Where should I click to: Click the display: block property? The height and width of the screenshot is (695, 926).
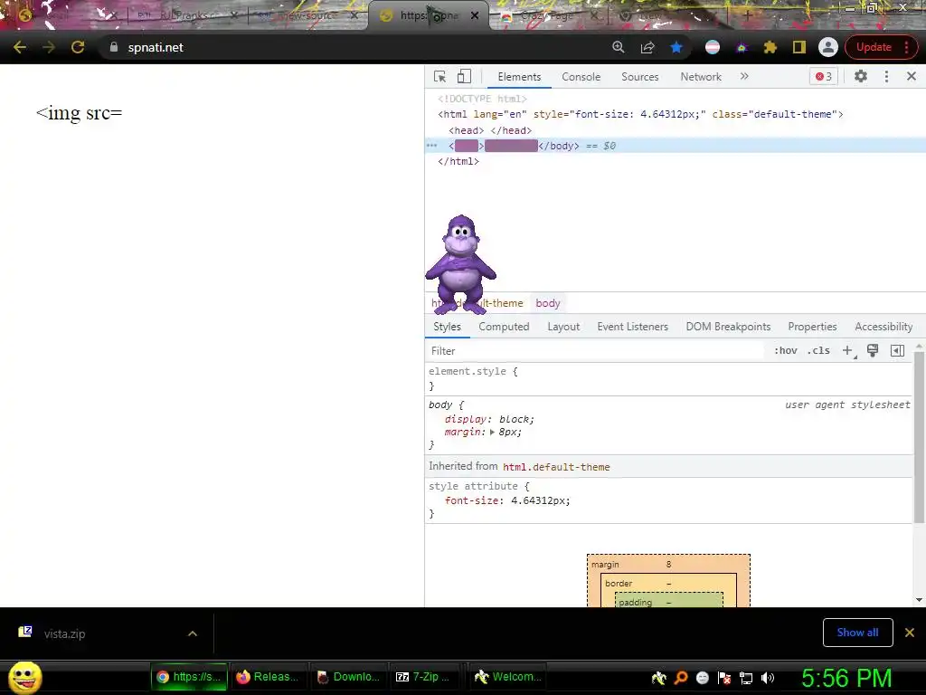click(489, 419)
